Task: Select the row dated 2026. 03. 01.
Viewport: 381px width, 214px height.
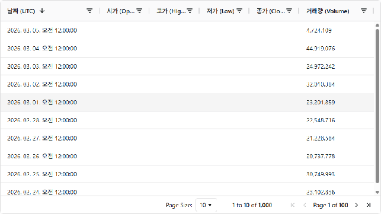Action: click(187, 102)
